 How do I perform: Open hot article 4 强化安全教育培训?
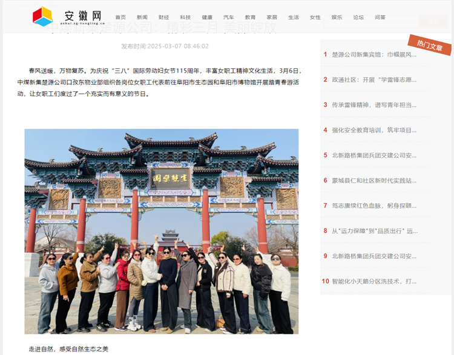374,130
